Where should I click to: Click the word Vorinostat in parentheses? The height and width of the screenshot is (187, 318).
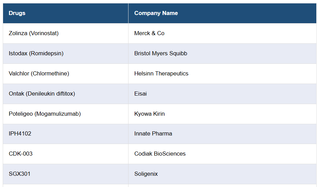click(x=44, y=33)
